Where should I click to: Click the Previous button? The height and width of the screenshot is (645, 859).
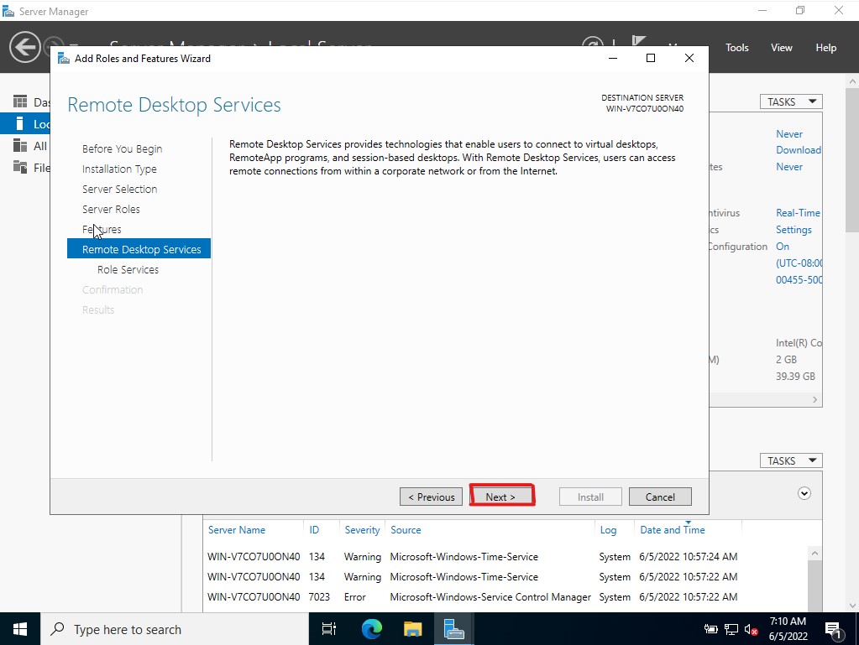(x=431, y=497)
